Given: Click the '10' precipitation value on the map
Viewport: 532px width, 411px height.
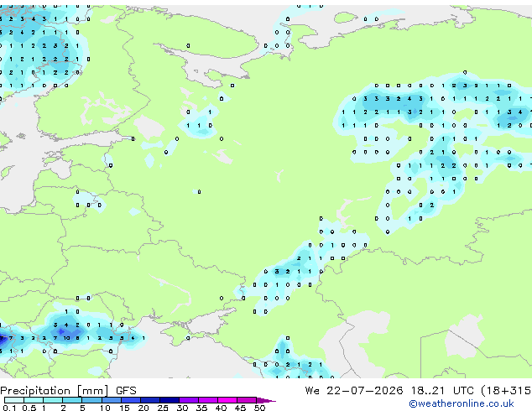Looking at the screenshot, I should click(x=66, y=338).
